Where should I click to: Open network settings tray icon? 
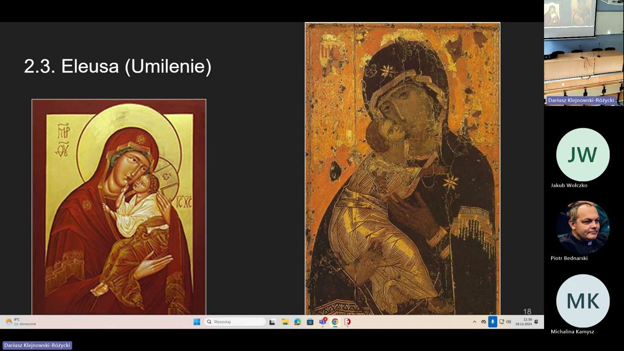click(x=502, y=322)
